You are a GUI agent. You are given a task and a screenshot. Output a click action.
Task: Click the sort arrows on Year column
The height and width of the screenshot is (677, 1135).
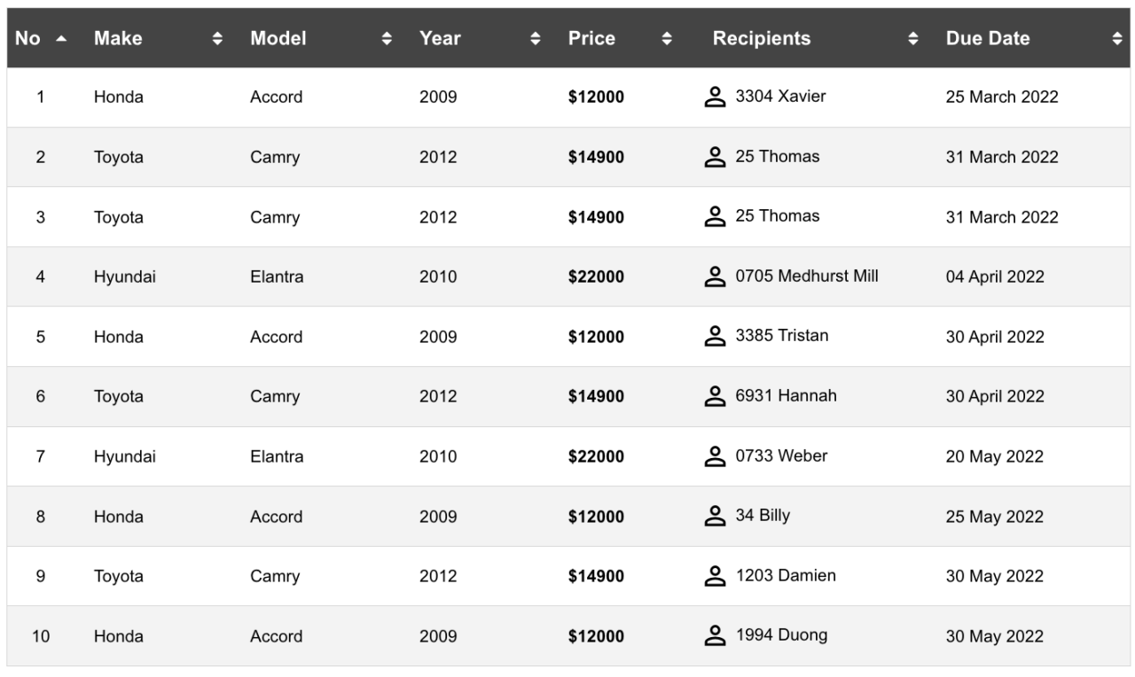[535, 39]
